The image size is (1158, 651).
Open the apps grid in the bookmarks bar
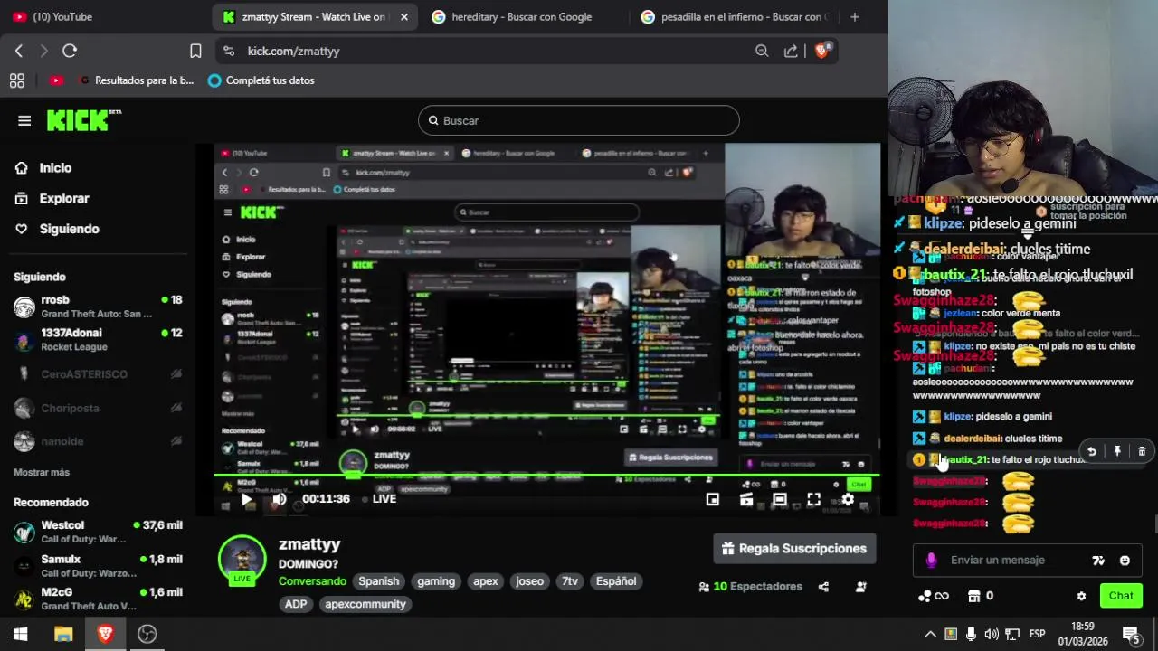tap(16, 80)
